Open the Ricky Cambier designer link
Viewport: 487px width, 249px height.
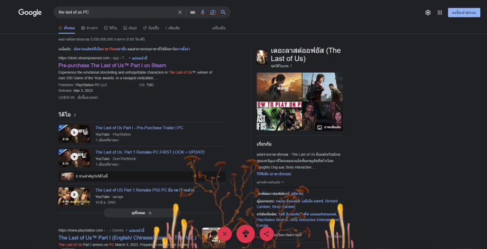click(x=284, y=207)
